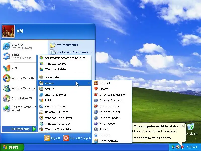Open the Internet Hearts icon
This screenshot has width=201, height=151.
coord(96,106)
